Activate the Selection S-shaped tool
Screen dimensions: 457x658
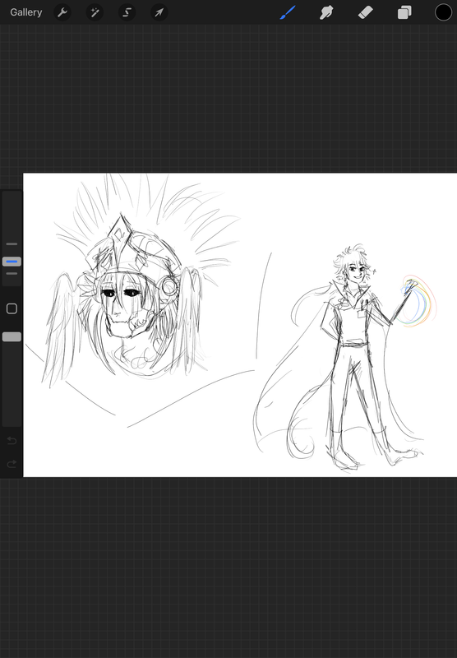point(127,12)
